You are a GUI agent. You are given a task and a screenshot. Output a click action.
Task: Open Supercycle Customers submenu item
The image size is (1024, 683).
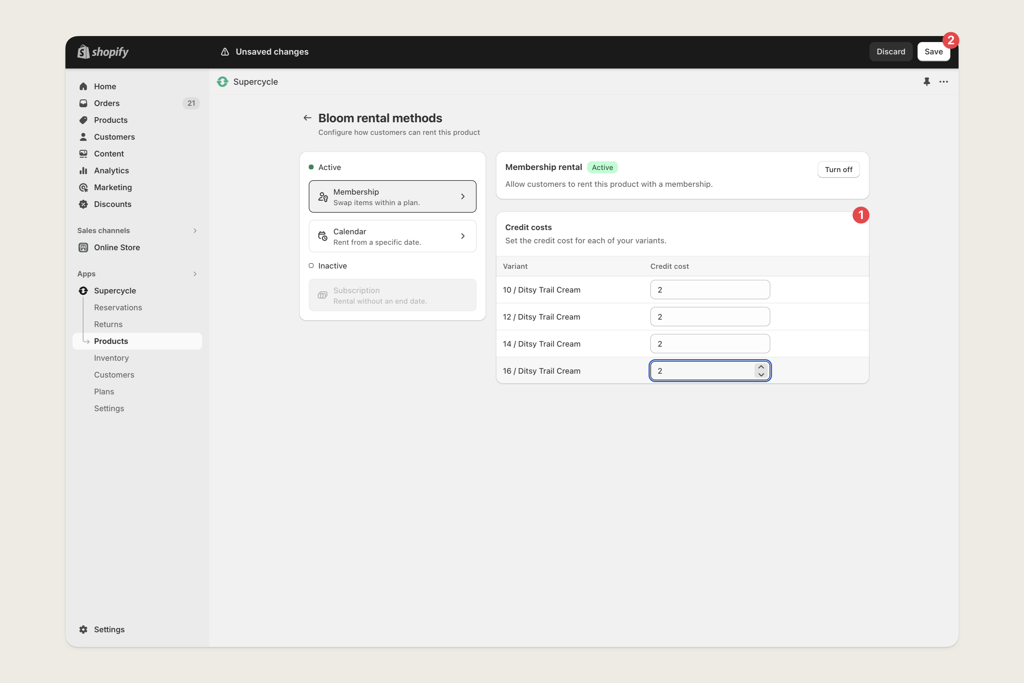114,375
